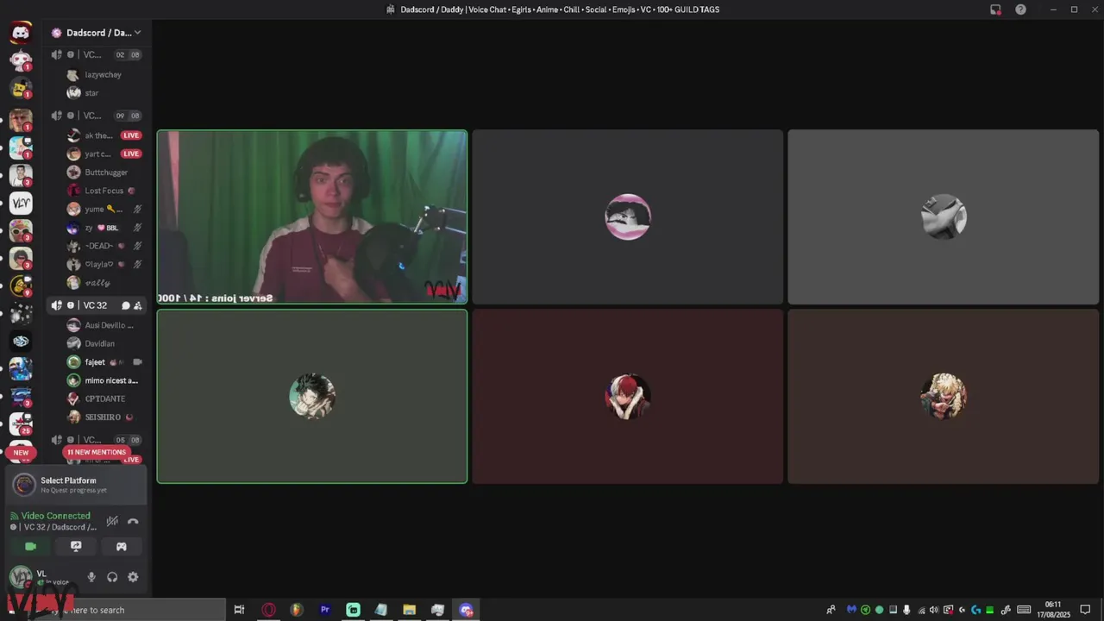
Task: Join the voice channel with 09 users
Action: [x=97, y=116]
